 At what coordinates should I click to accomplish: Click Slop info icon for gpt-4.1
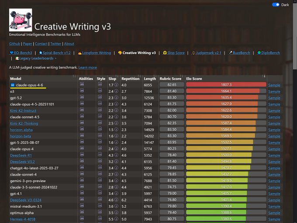[116, 193]
